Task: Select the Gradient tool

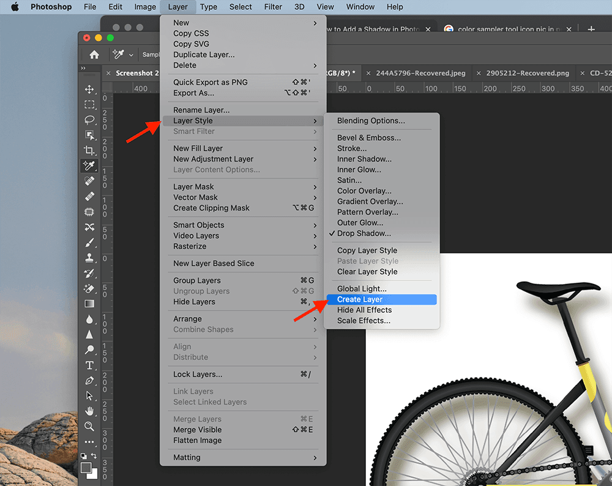Action: [x=89, y=304]
